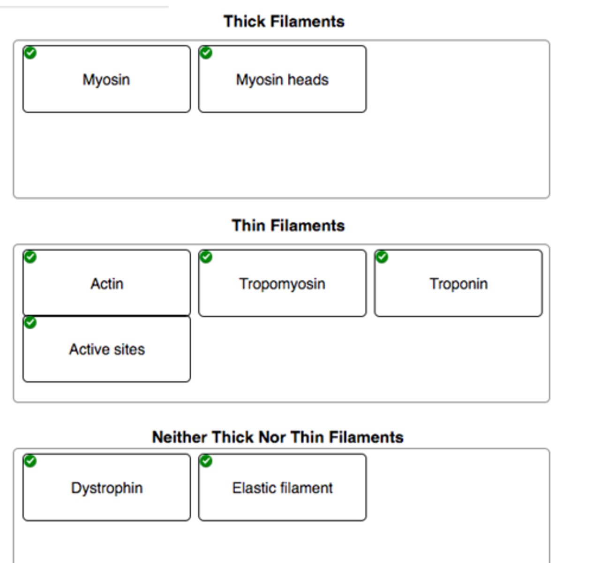Select the Tropomyosin card
Viewport: 593px width, 563px height.
pyautogui.click(x=282, y=284)
